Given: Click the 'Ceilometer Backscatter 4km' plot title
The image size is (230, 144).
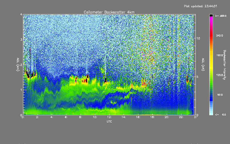Looking at the screenshot, I should (109, 12).
